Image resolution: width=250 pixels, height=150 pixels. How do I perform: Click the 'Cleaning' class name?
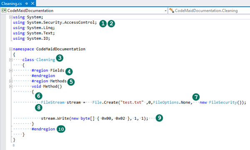coord(46,60)
